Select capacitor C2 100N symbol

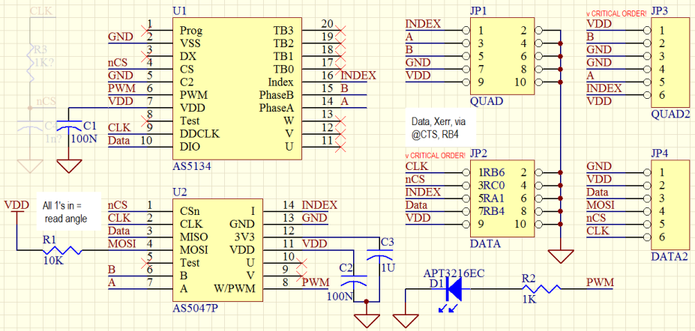(x=353, y=280)
